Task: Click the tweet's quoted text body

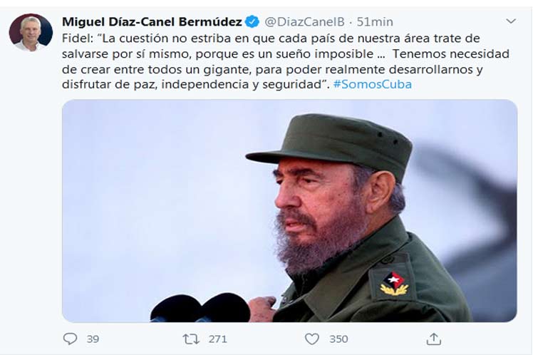Action: 286,61
